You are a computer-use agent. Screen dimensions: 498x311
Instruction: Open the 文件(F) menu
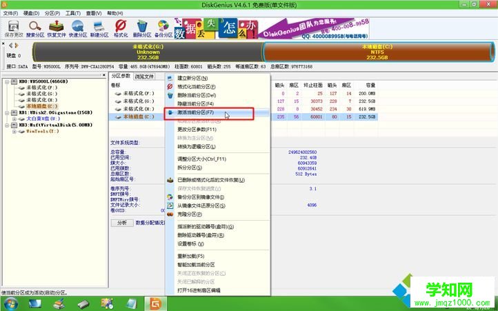10,13
